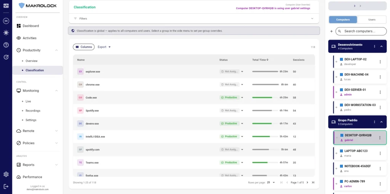Image resolution: width=390 pixels, height=194 pixels.
Task: Click the explorer.exe total time bar
Action: click(x=265, y=72)
